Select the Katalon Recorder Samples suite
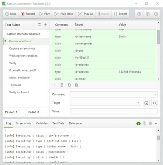 [23, 34]
